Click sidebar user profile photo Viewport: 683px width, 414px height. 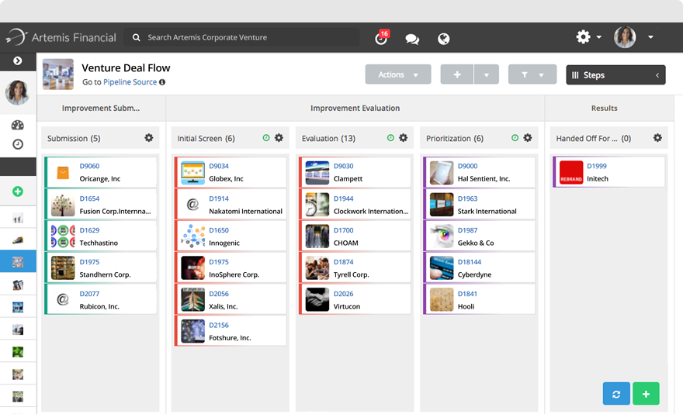click(x=17, y=92)
